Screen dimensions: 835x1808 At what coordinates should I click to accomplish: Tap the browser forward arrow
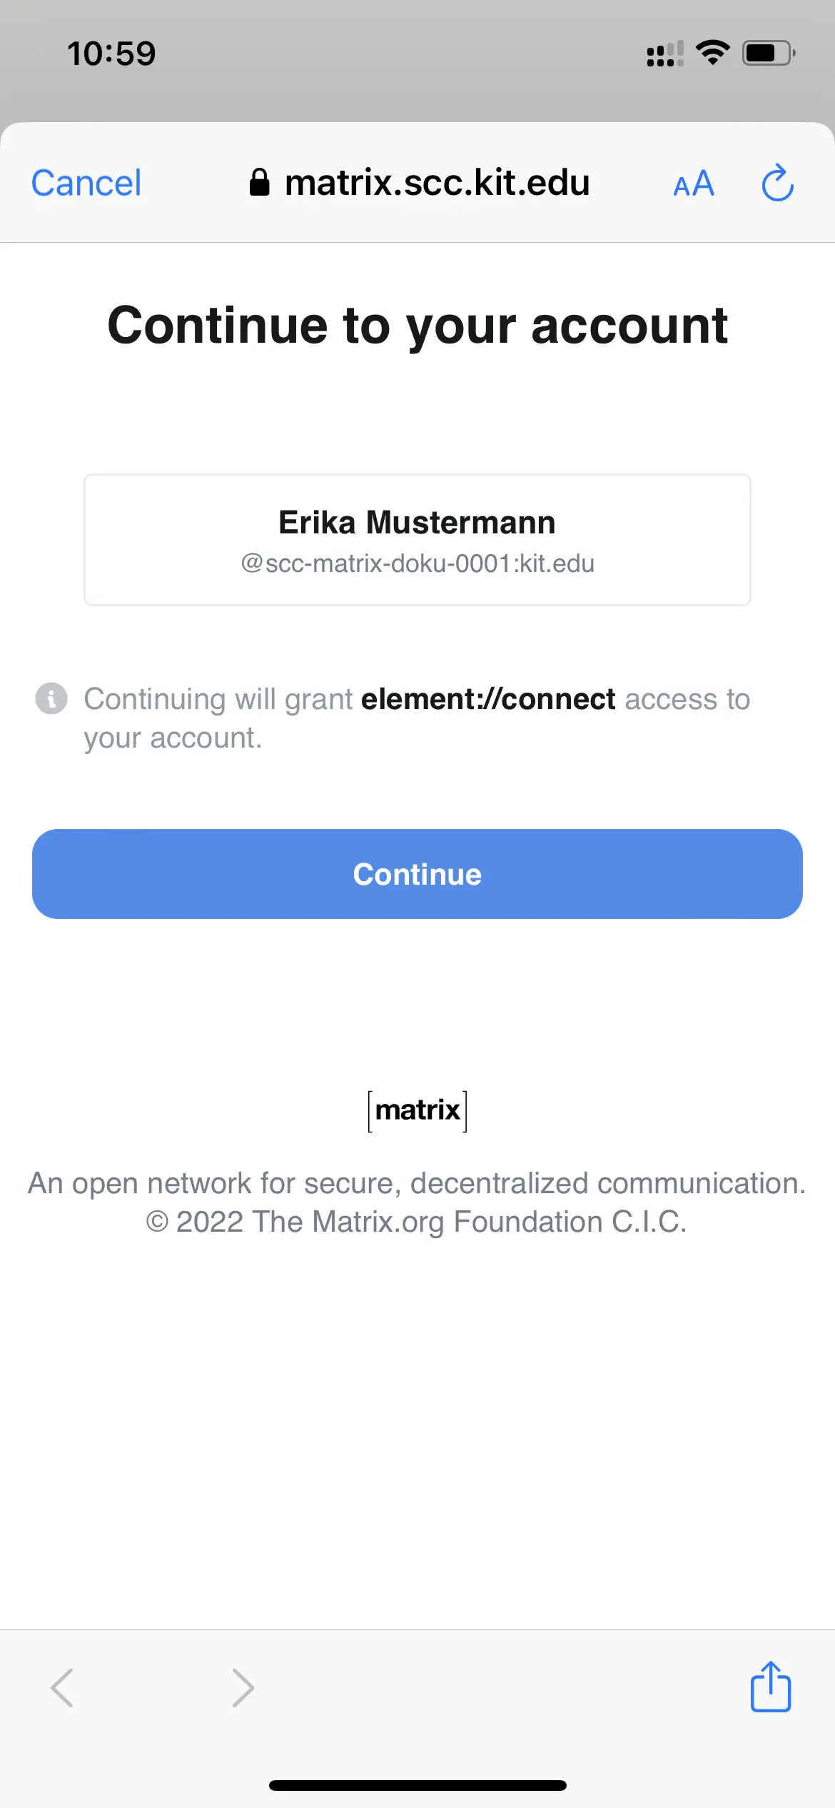click(x=243, y=1687)
